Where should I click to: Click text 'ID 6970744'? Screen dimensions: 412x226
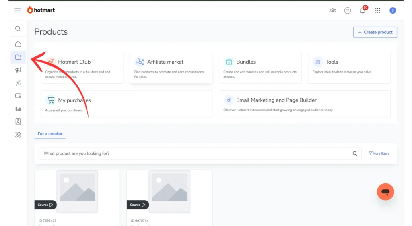140,220
